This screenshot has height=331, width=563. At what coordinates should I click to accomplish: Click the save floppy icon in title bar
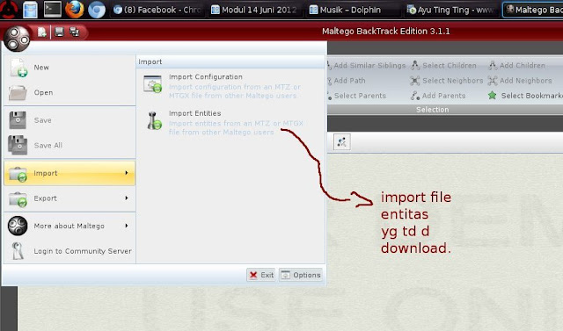point(59,32)
